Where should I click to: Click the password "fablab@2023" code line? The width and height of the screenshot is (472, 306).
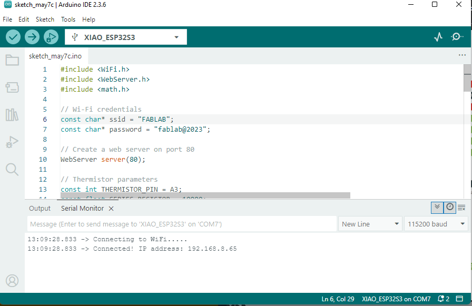coord(135,130)
